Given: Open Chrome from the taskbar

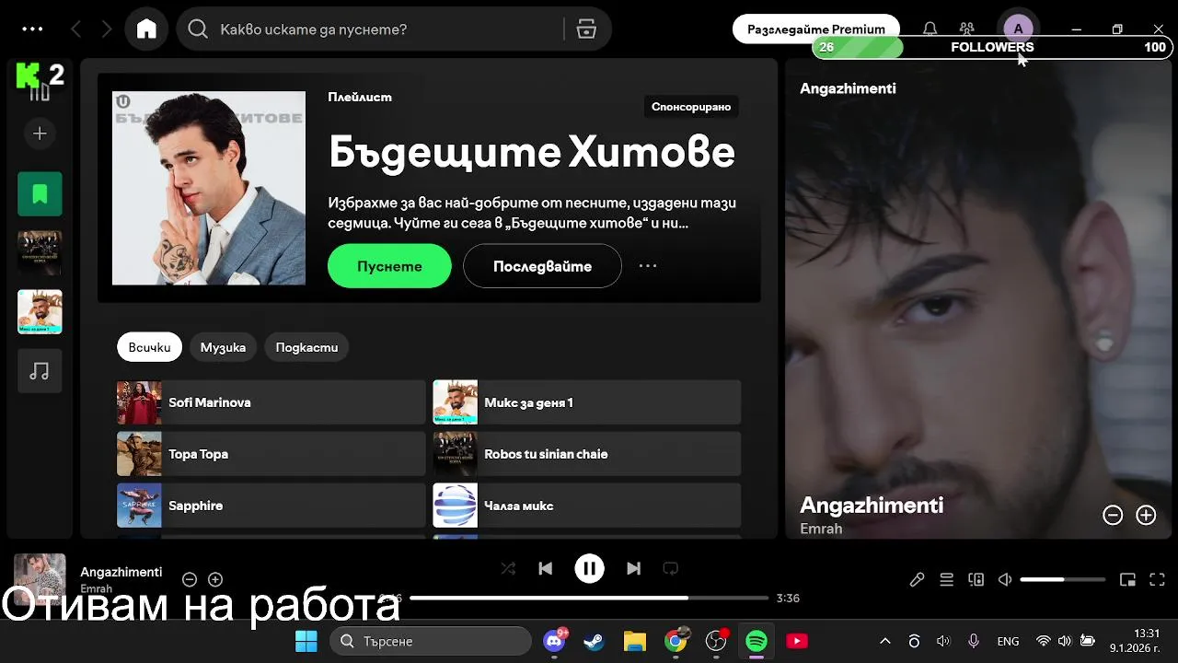Looking at the screenshot, I should (x=676, y=641).
